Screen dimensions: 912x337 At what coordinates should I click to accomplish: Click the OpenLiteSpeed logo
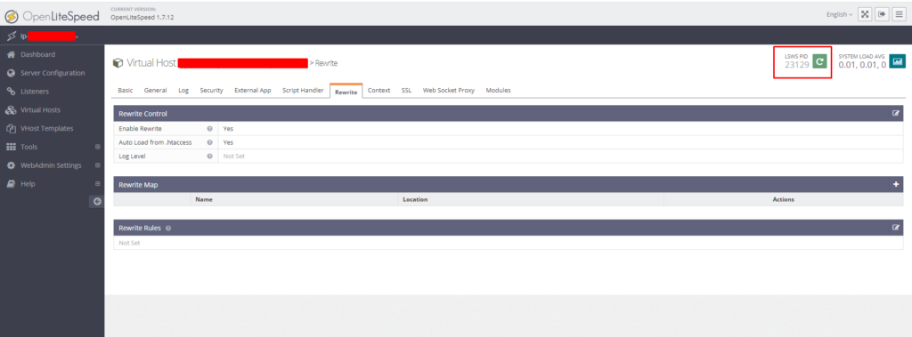(52, 15)
